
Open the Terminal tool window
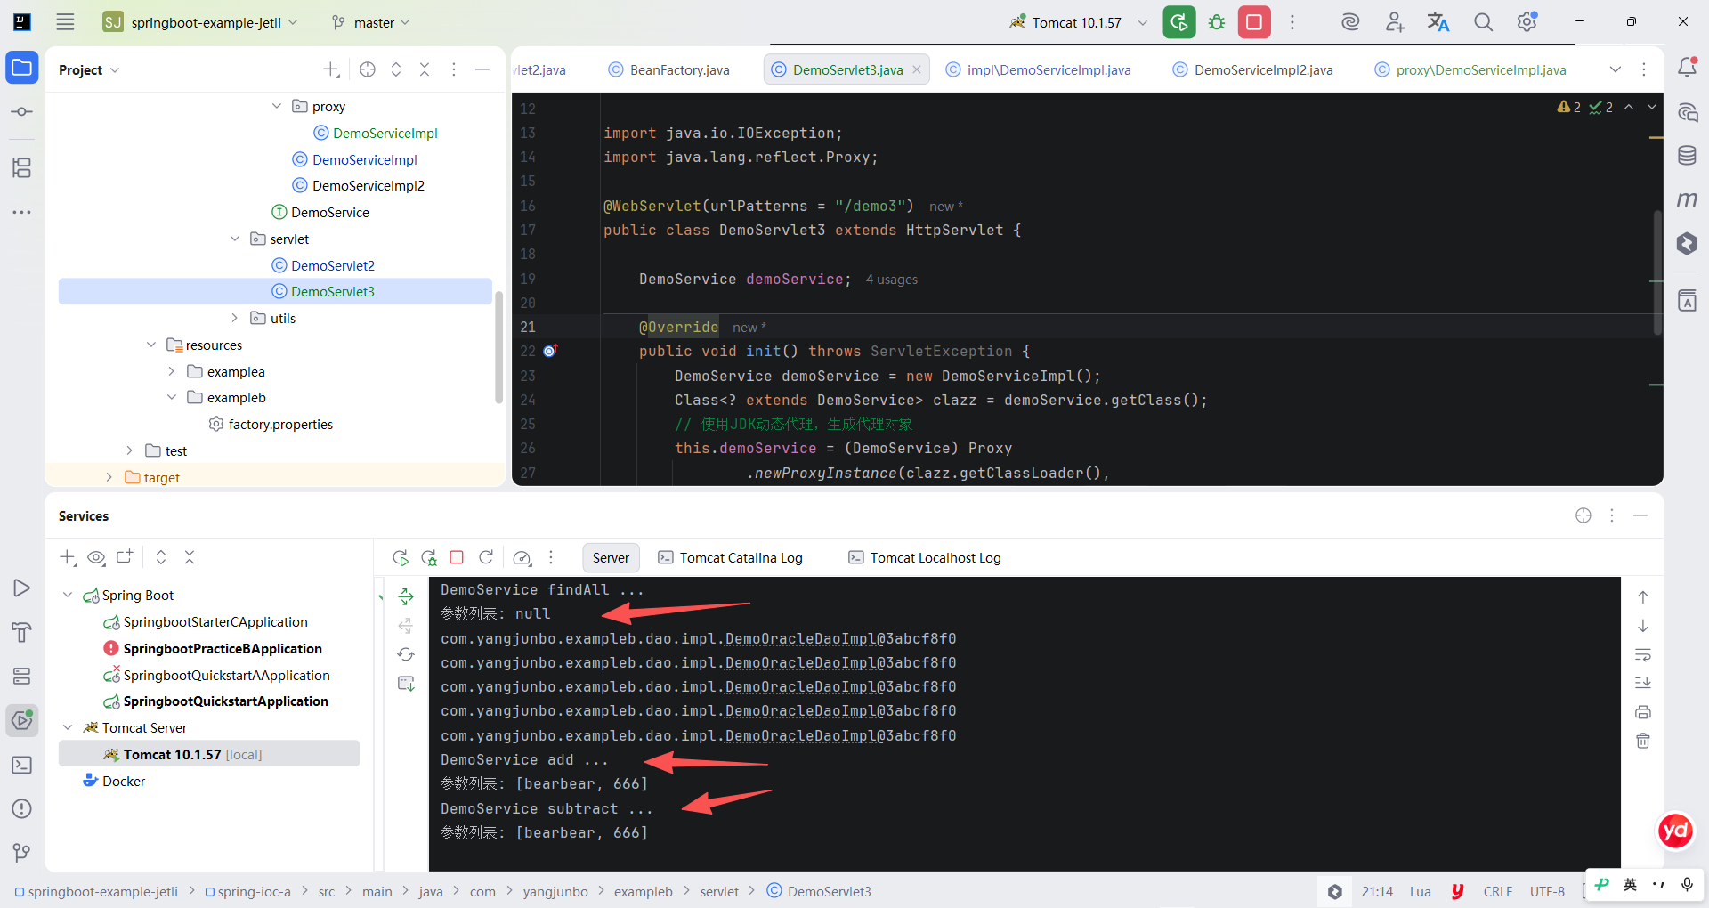22,766
